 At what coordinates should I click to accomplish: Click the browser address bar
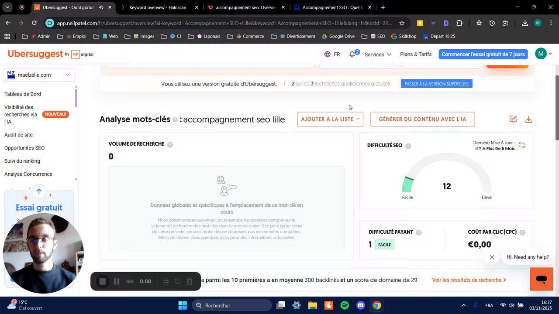(x=224, y=23)
